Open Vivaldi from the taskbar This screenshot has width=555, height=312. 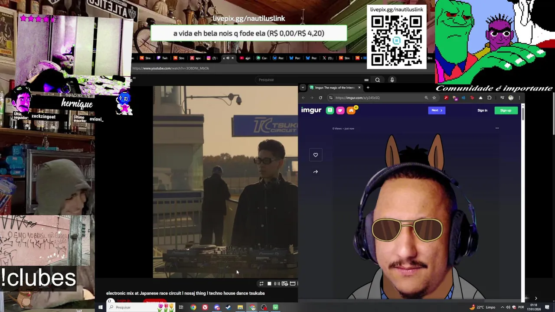click(205, 307)
